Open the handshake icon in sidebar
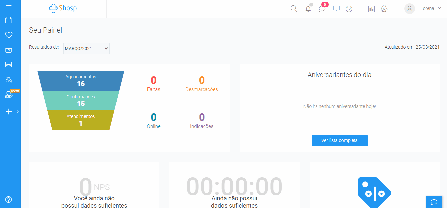 point(9,80)
